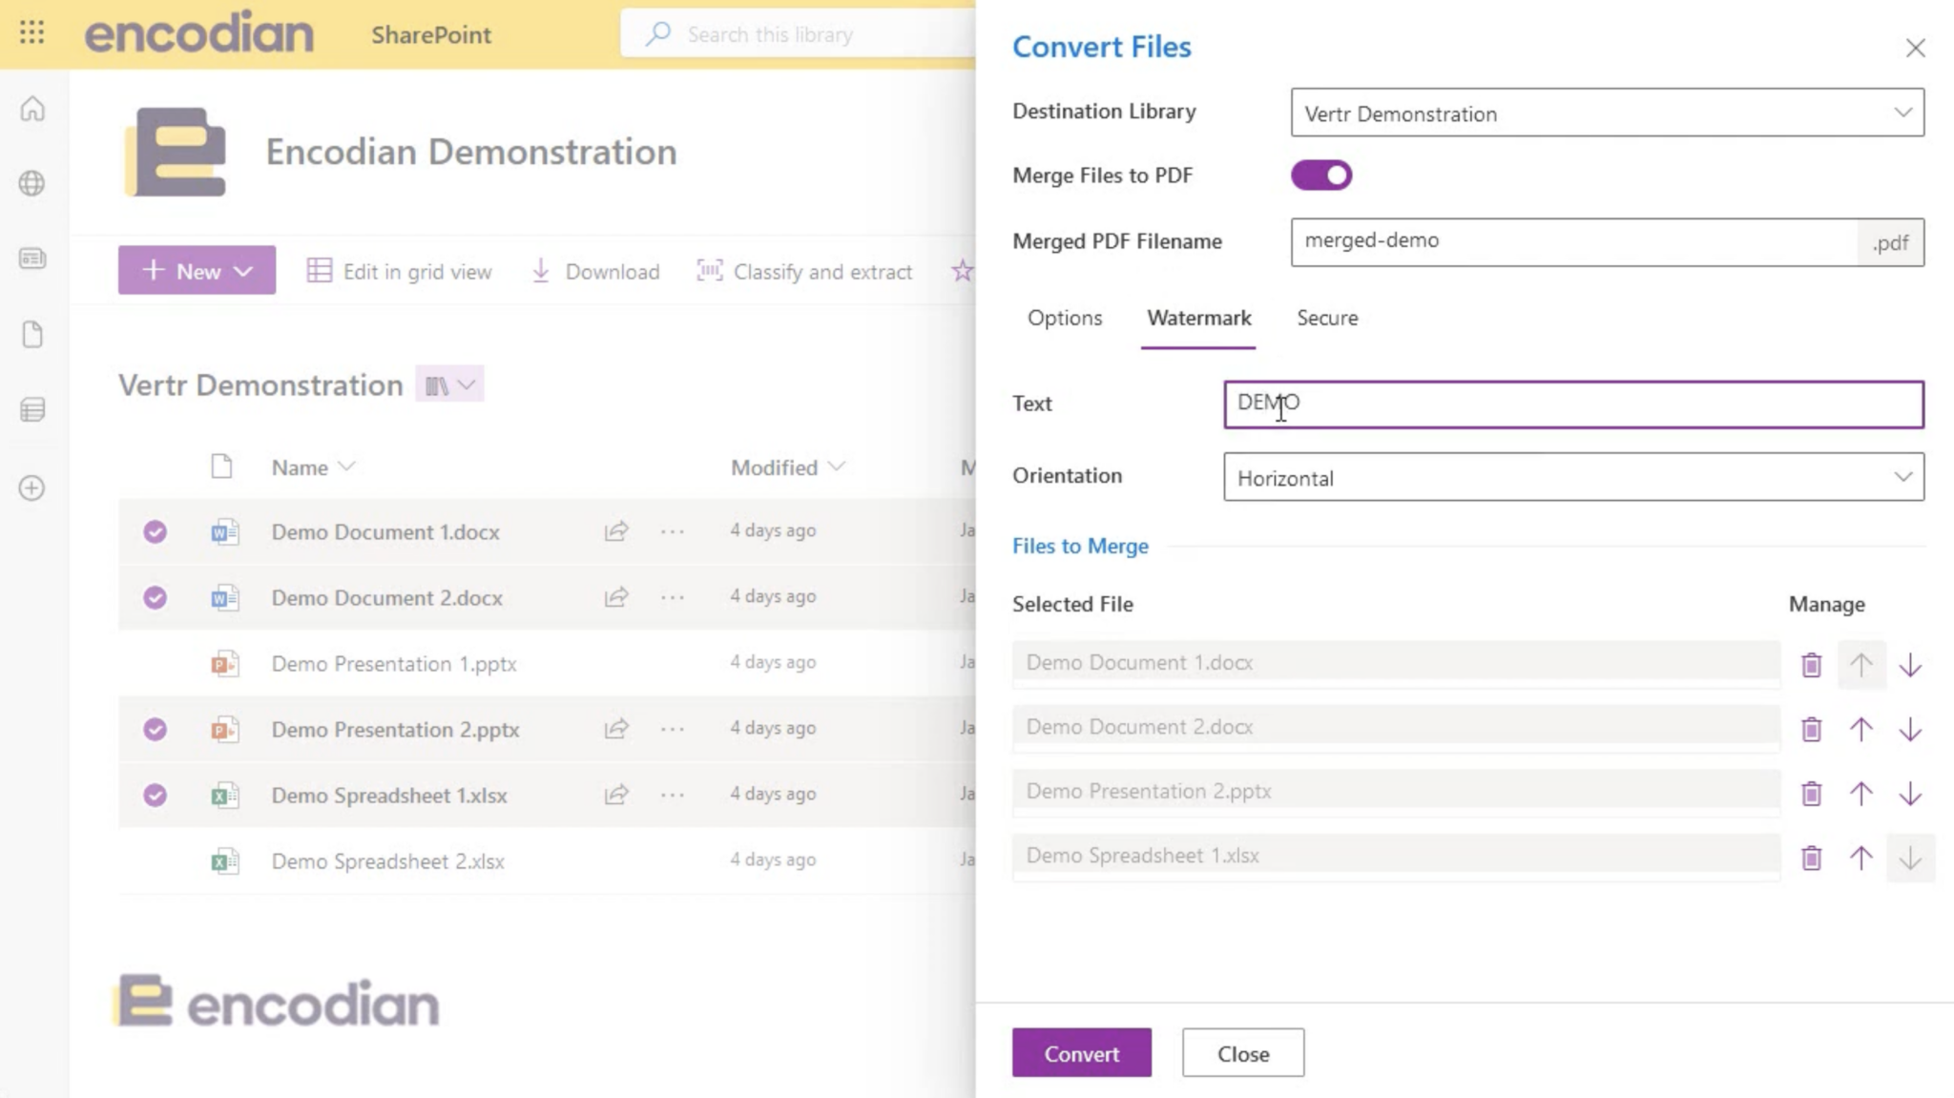The width and height of the screenshot is (1954, 1098).
Task: Click the encodian logo in header
Action: tap(198, 32)
